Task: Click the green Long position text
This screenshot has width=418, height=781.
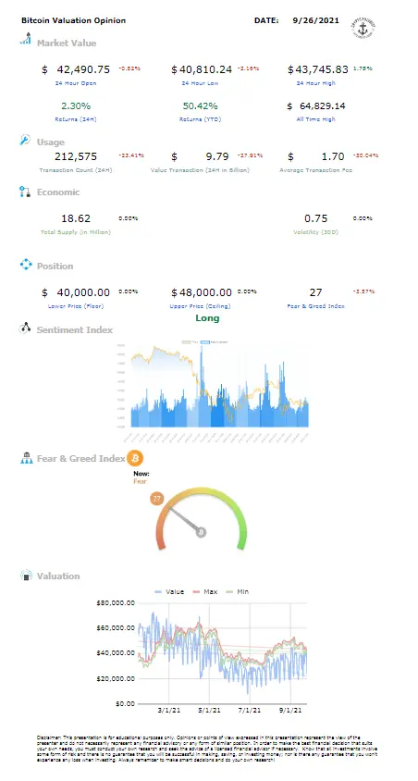Action: click(x=207, y=317)
